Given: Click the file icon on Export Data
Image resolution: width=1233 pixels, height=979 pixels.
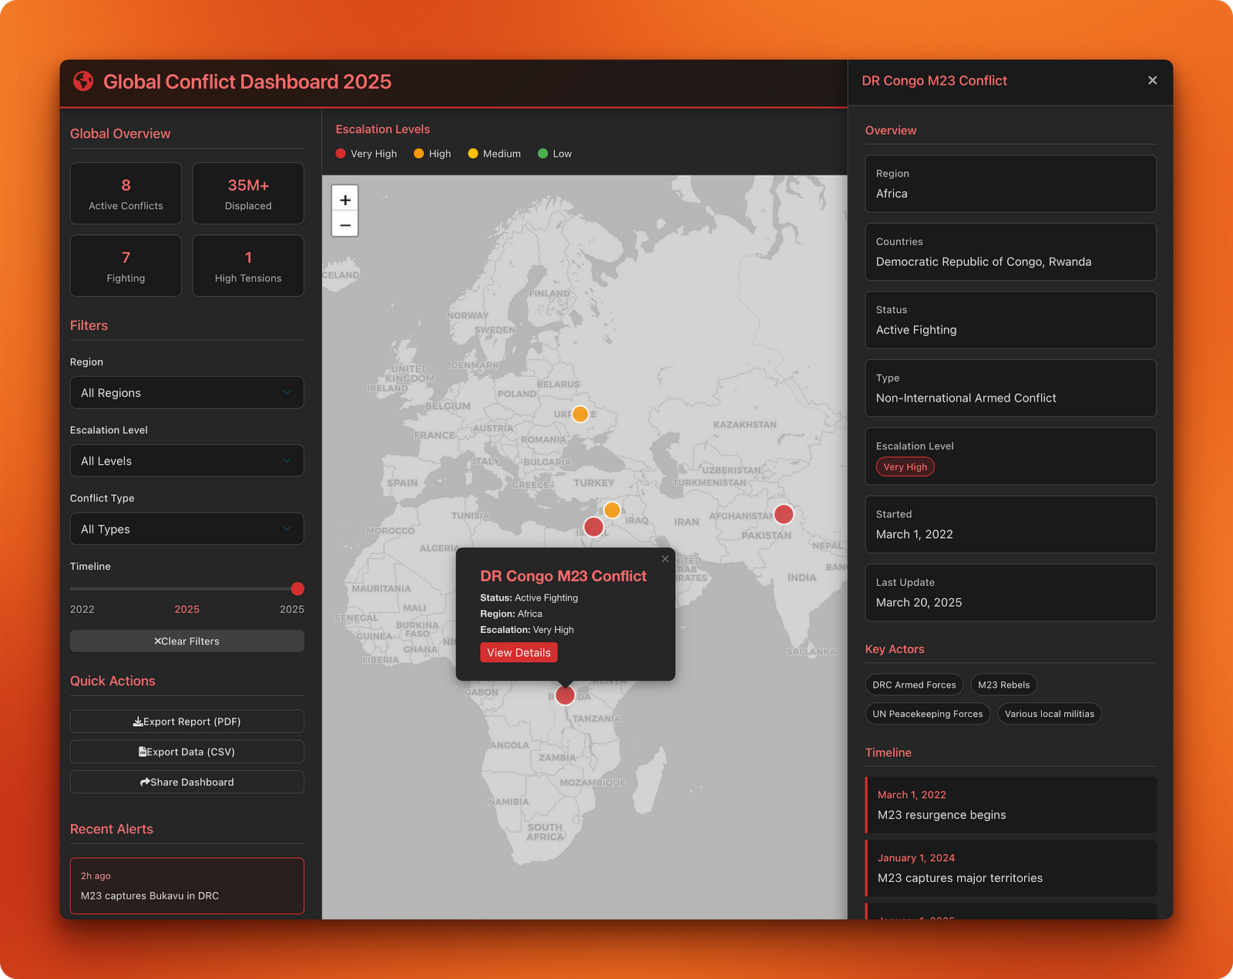Looking at the screenshot, I should [143, 752].
